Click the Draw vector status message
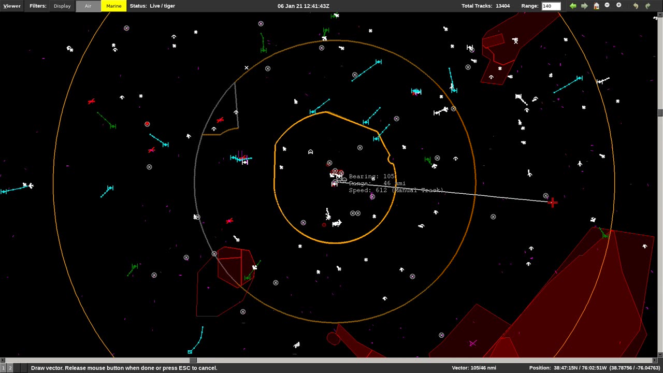Viewport: 663px width, 373px height. 124,368
